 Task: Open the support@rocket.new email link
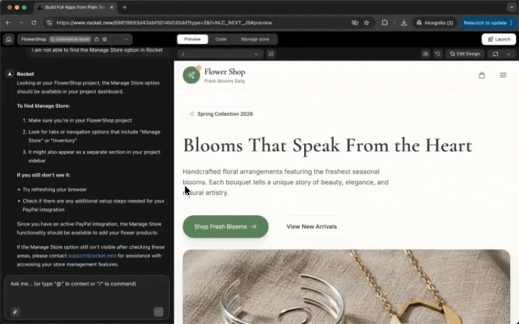(x=92, y=256)
